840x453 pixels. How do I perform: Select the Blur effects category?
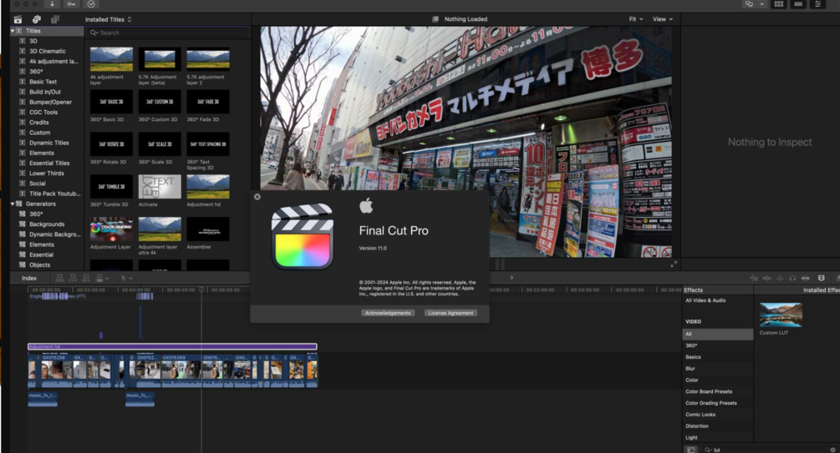(x=690, y=369)
